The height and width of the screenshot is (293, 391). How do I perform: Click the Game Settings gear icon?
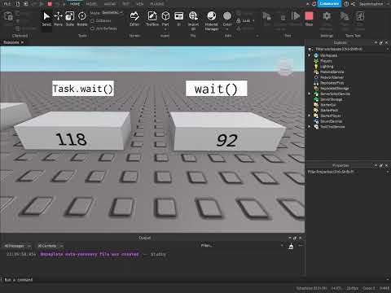click(327, 16)
